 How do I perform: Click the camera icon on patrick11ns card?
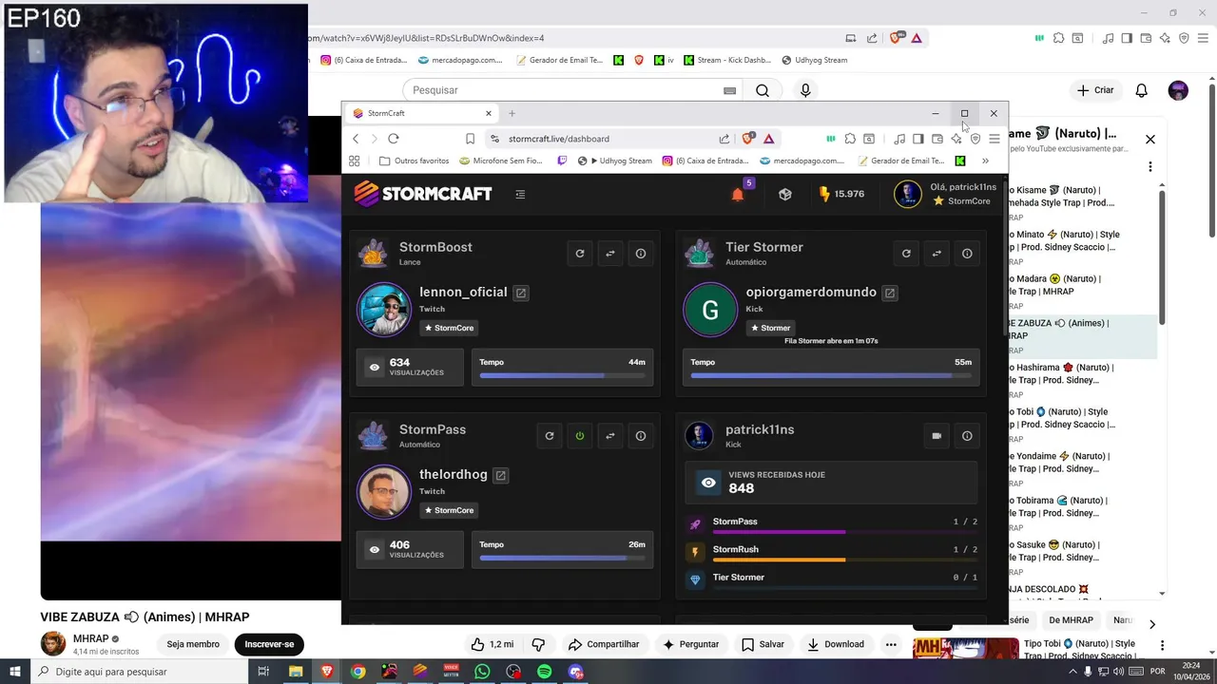pos(937,436)
